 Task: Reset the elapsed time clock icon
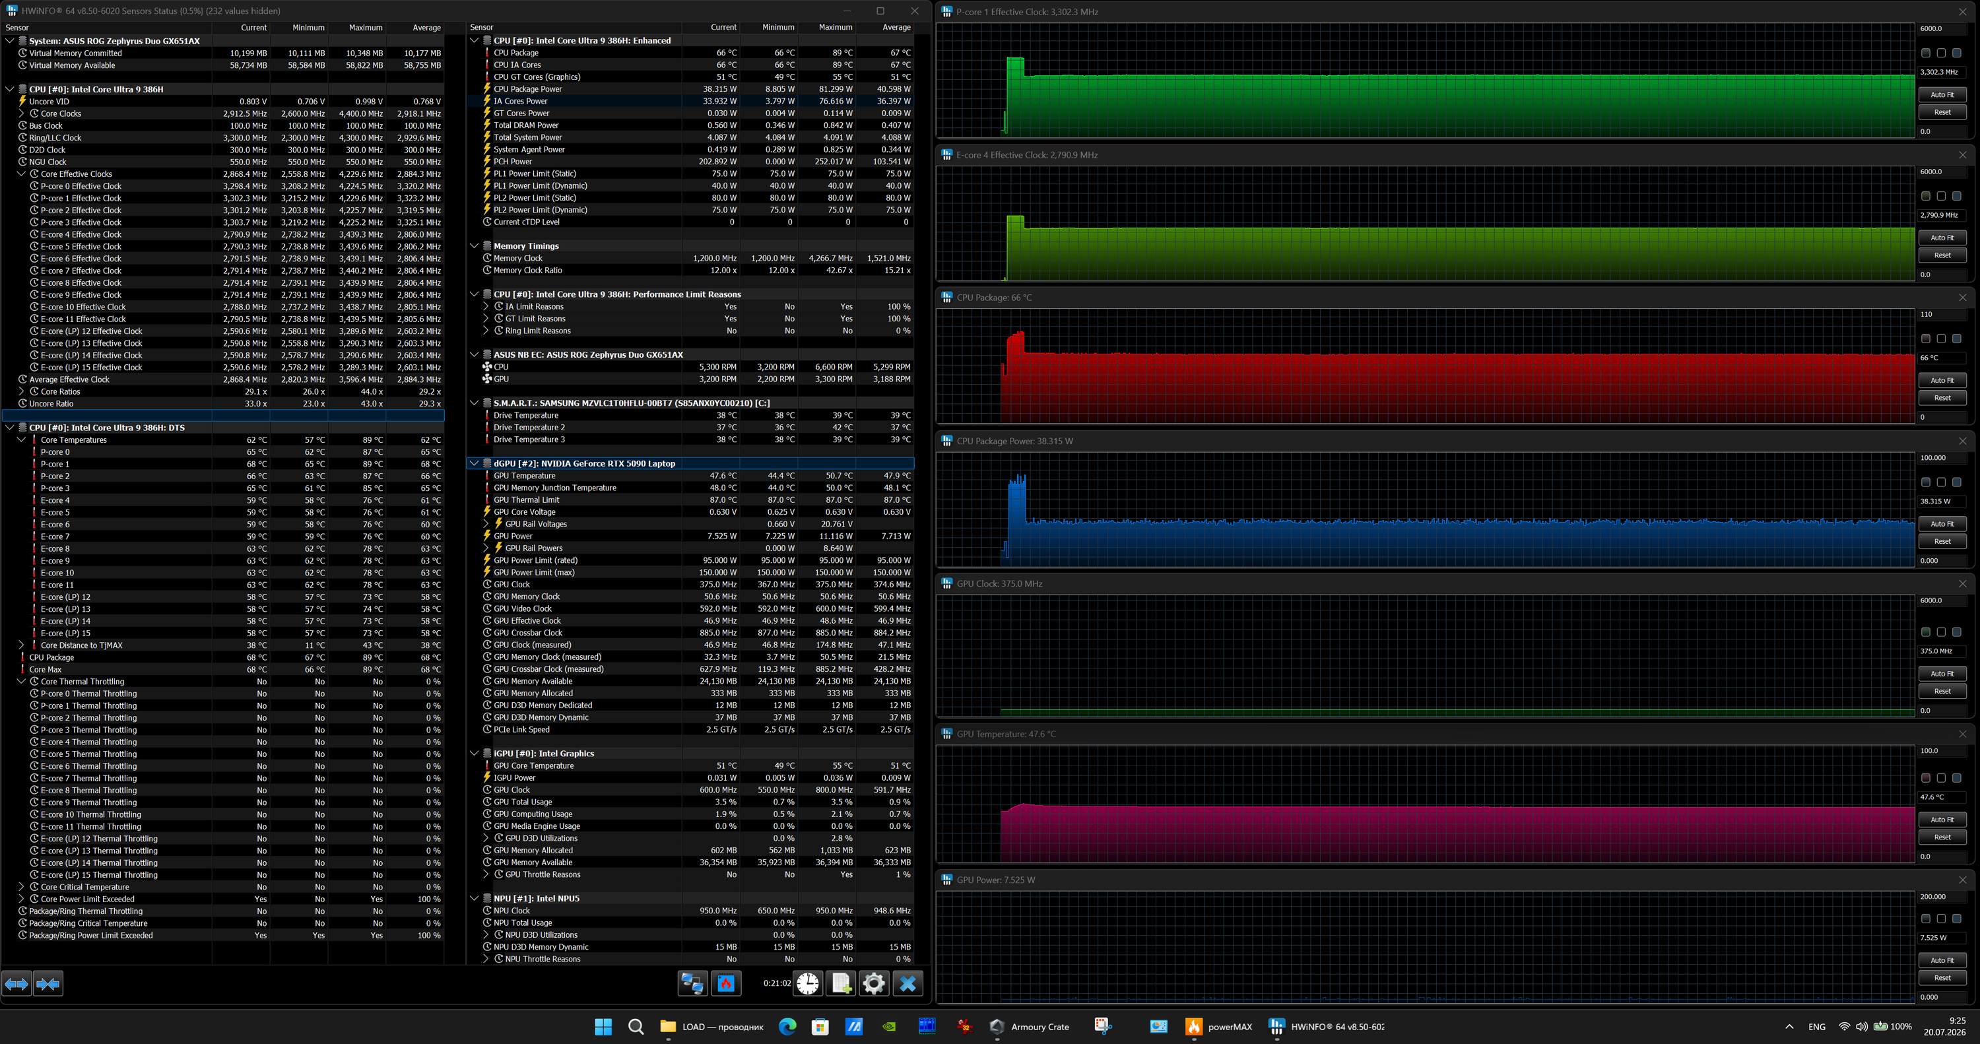pyautogui.click(x=808, y=983)
